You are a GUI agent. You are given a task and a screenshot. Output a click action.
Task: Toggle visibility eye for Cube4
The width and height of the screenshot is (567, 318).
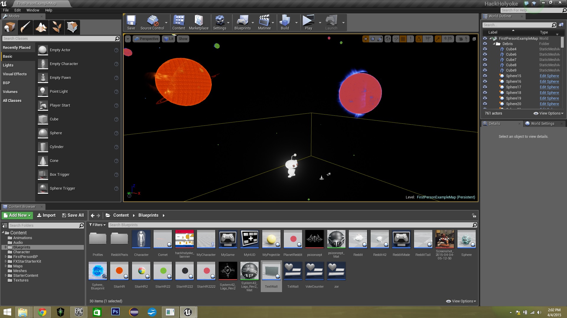click(x=485, y=49)
